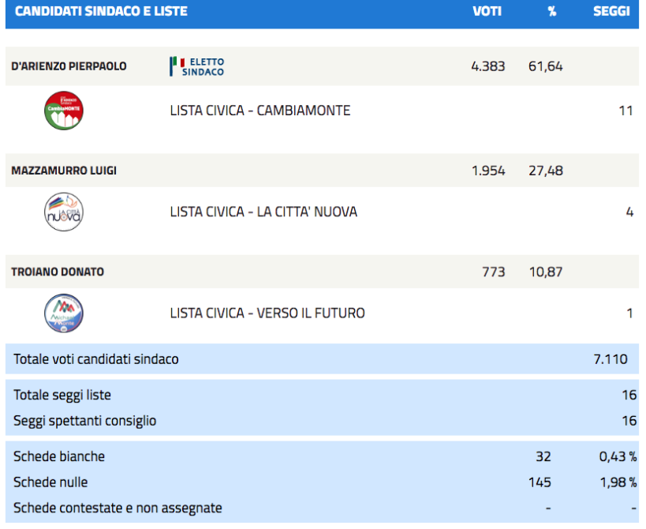This screenshot has height=529, width=646.
Task: Click the Seggi spettanti consiglio row
Action: coord(322,421)
